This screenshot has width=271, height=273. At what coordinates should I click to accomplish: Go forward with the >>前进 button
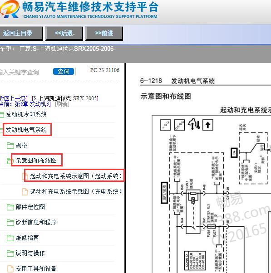tap(104, 34)
